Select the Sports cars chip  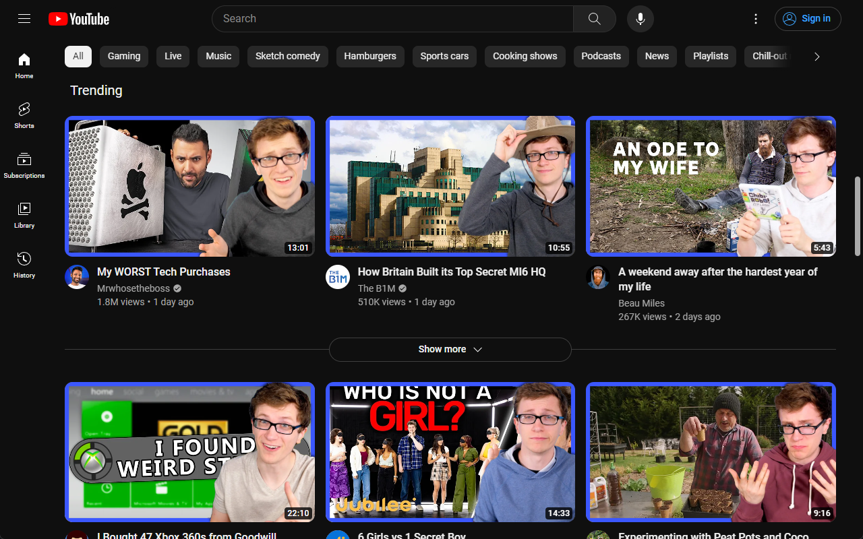click(x=444, y=57)
